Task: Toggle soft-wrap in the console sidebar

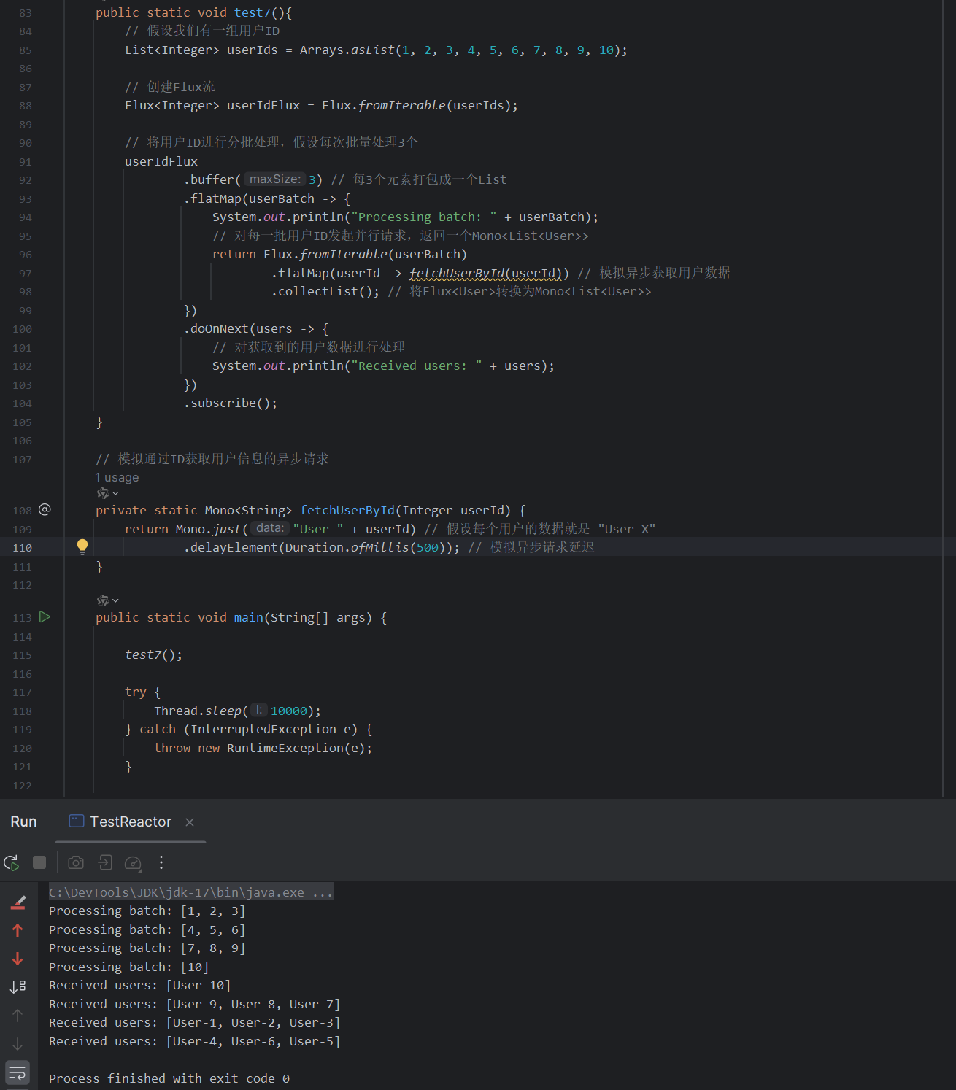Action: pyautogui.click(x=18, y=1072)
